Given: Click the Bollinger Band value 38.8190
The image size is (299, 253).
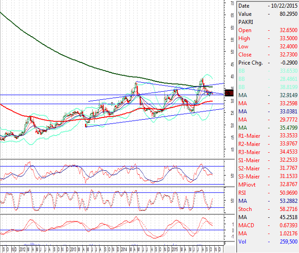Looking at the screenshot, I should pyautogui.click(x=289, y=87).
